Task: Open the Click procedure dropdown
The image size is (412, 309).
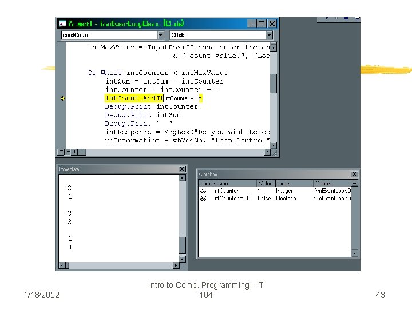Action: coord(269,35)
